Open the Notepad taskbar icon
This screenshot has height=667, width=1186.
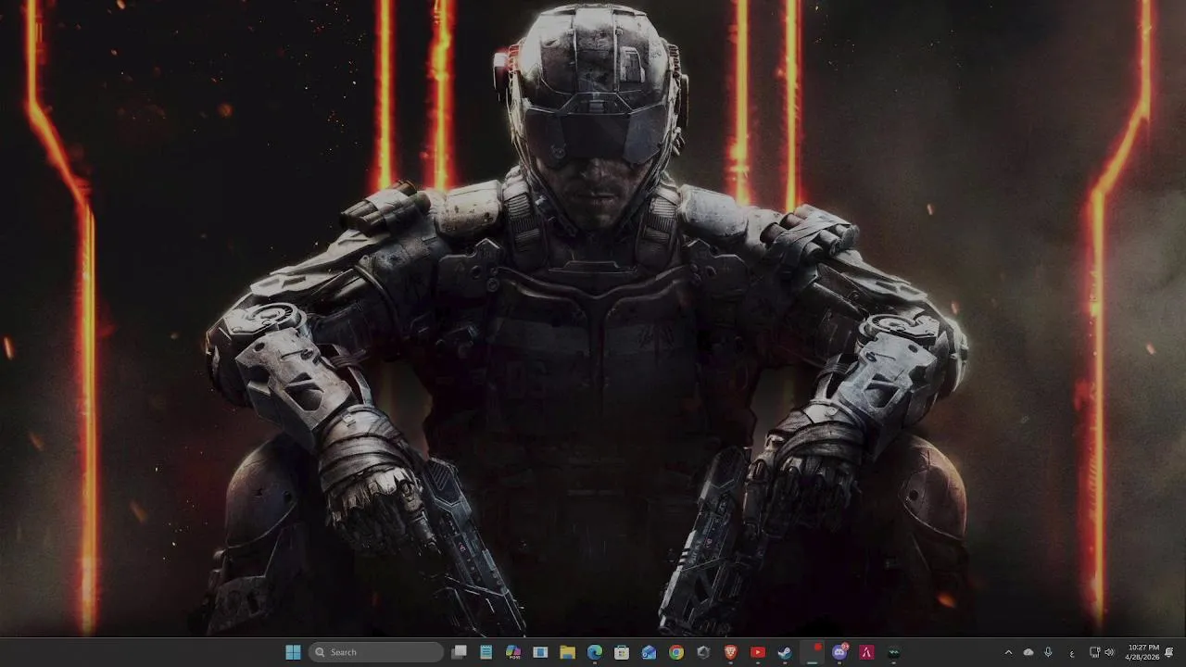486,652
